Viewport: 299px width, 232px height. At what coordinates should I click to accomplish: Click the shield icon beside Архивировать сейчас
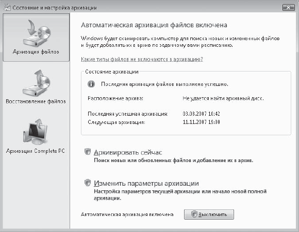click(x=88, y=152)
